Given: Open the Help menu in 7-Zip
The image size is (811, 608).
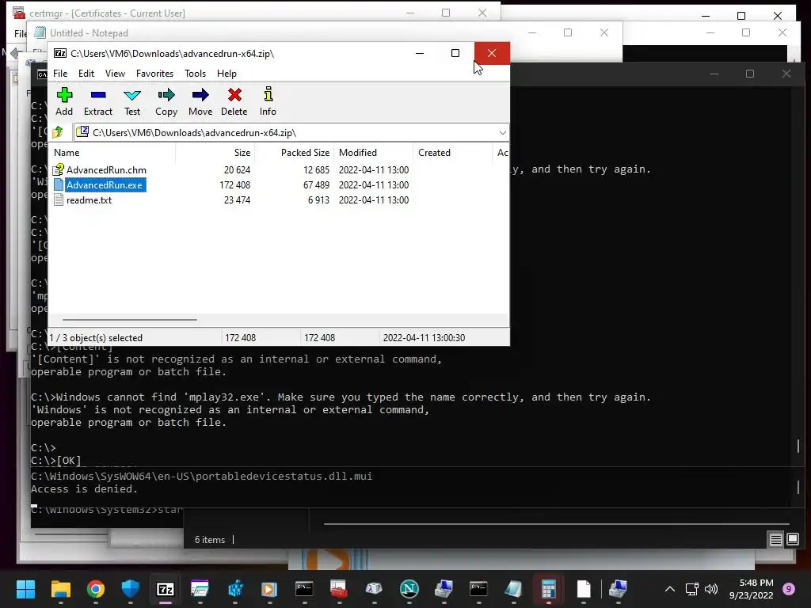Looking at the screenshot, I should 227,74.
